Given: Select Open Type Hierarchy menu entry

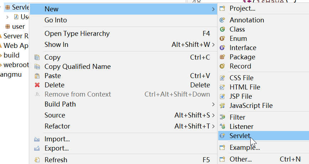Looking at the screenshot, I should (x=77, y=34).
